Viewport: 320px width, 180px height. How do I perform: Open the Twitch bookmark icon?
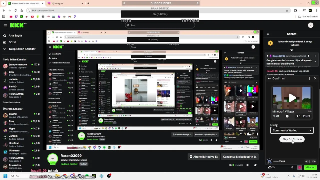click(x=16, y=17)
